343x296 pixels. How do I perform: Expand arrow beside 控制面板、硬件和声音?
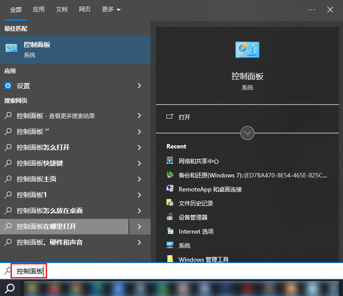pyautogui.click(x=139, y=242)
